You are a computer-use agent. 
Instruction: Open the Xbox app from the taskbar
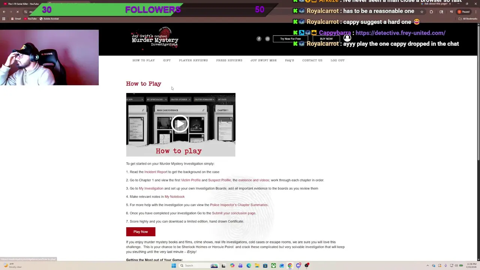(273, 265)
